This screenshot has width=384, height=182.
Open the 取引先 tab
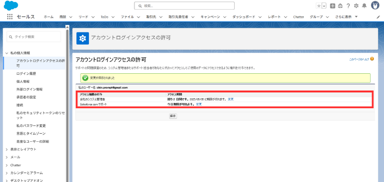151,17
